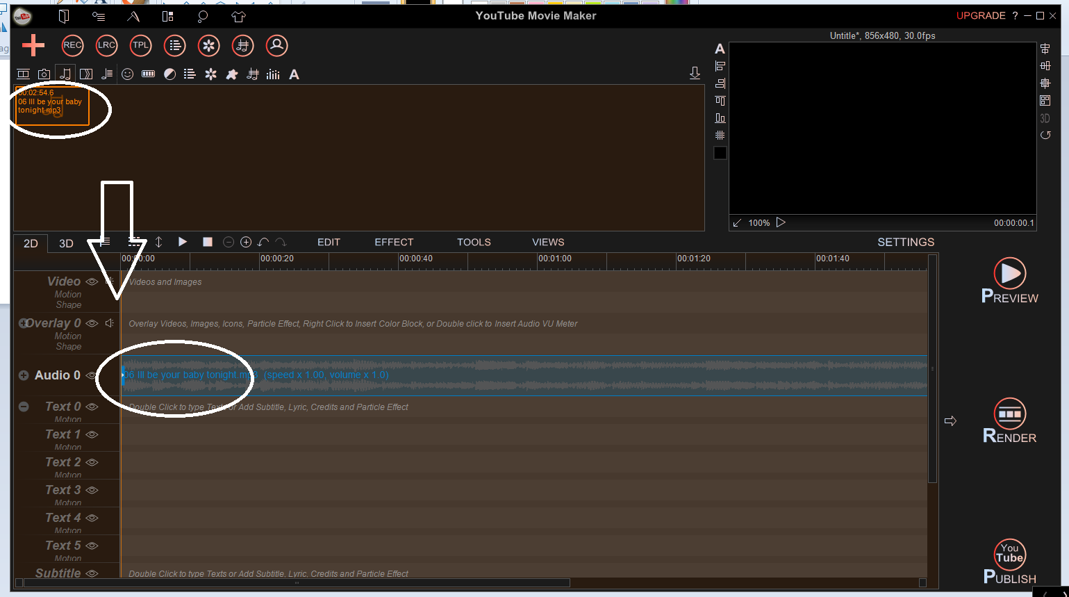Toggle the grid icon beside preview
Screen dimensions: 1069x597
click(720, 136)
